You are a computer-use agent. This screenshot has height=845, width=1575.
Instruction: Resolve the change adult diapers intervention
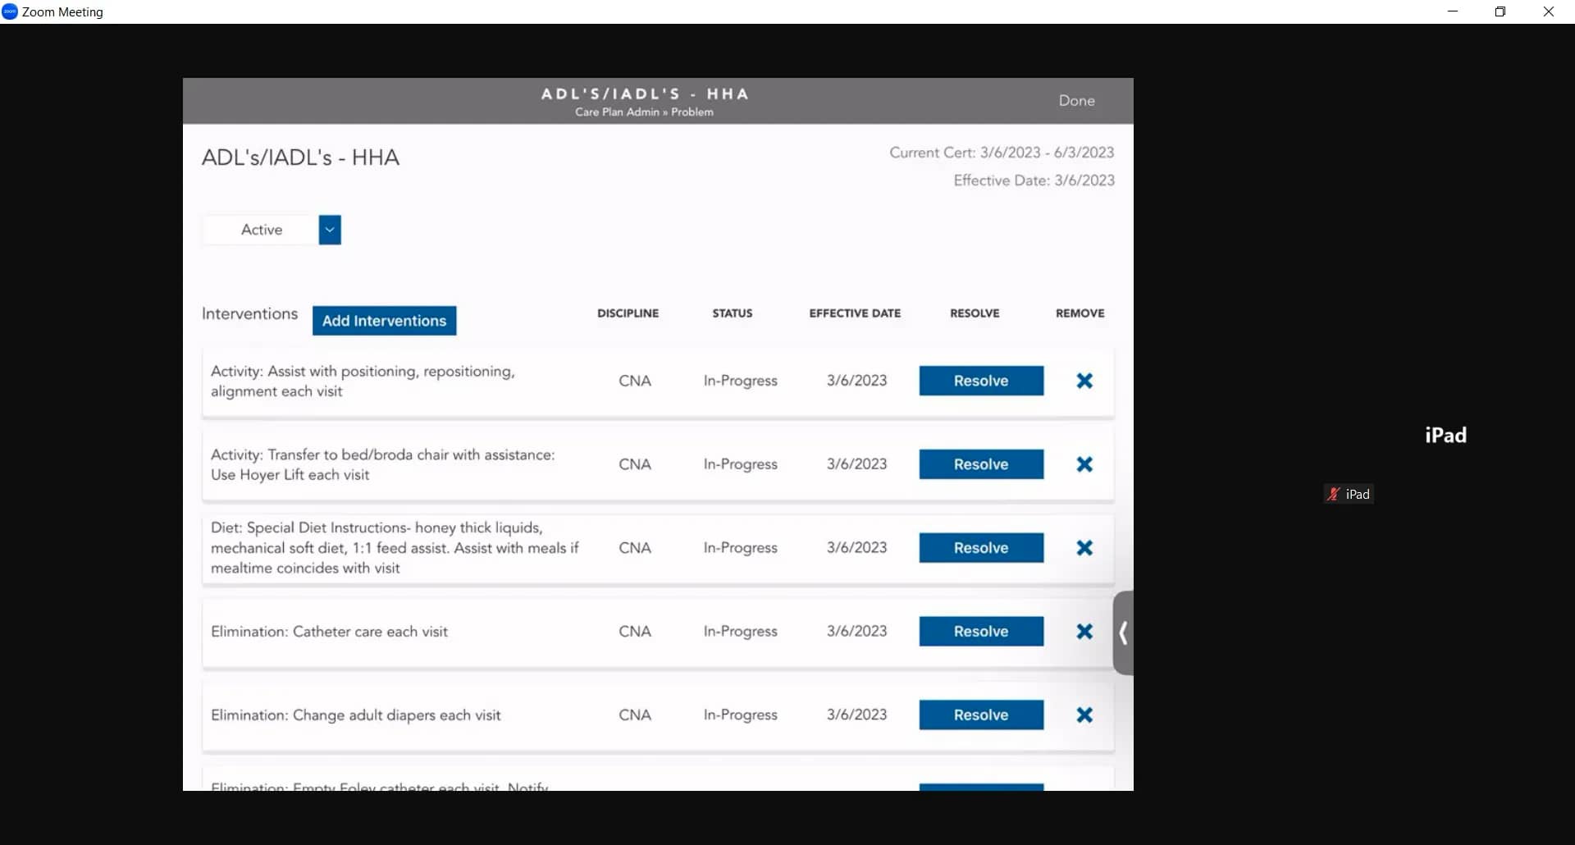click(981, 715)
